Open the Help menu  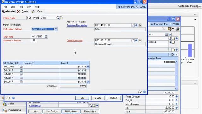37,7
